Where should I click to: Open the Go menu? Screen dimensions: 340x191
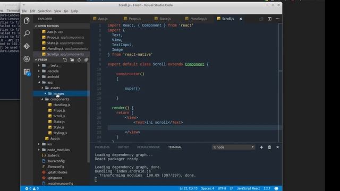pos(66,11)
